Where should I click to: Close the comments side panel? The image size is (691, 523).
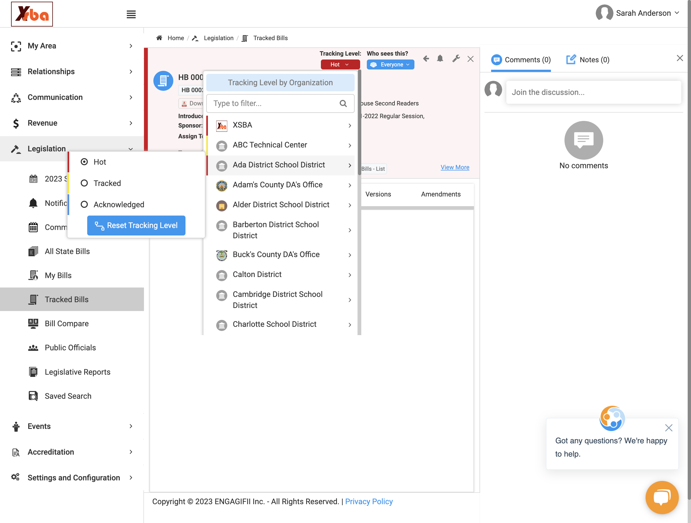[680, 58]
